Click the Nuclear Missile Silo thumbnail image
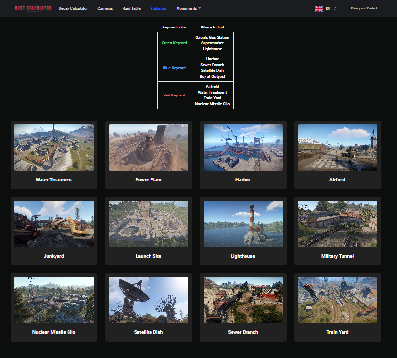This screenshot has width=397, height=358. [x=54, y=300]
